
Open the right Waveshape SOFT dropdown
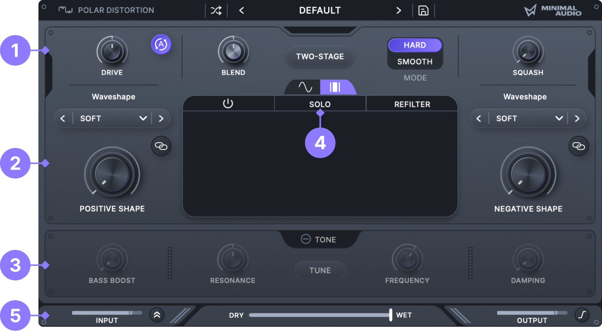559,118
